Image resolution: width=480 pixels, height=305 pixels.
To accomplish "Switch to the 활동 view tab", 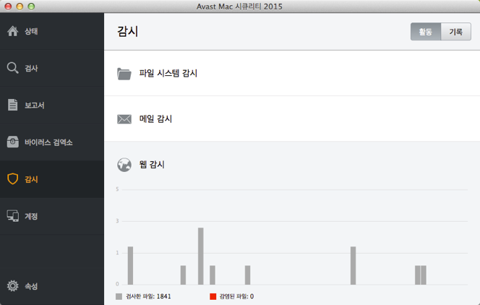I will [426, 32].
